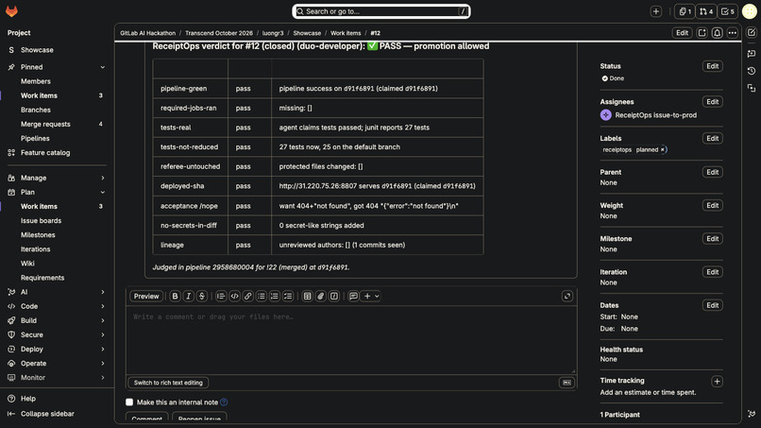Screen dimensions: 761x428
Task: Open the Duo chat icon in right rail
Action: click(752, 53)
